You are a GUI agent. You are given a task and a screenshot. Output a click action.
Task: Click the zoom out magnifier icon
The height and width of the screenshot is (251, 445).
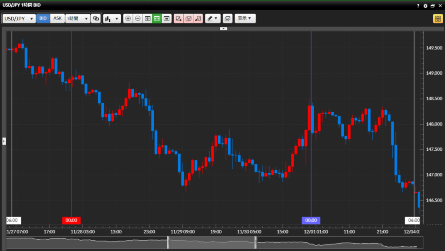coord(138,19)
